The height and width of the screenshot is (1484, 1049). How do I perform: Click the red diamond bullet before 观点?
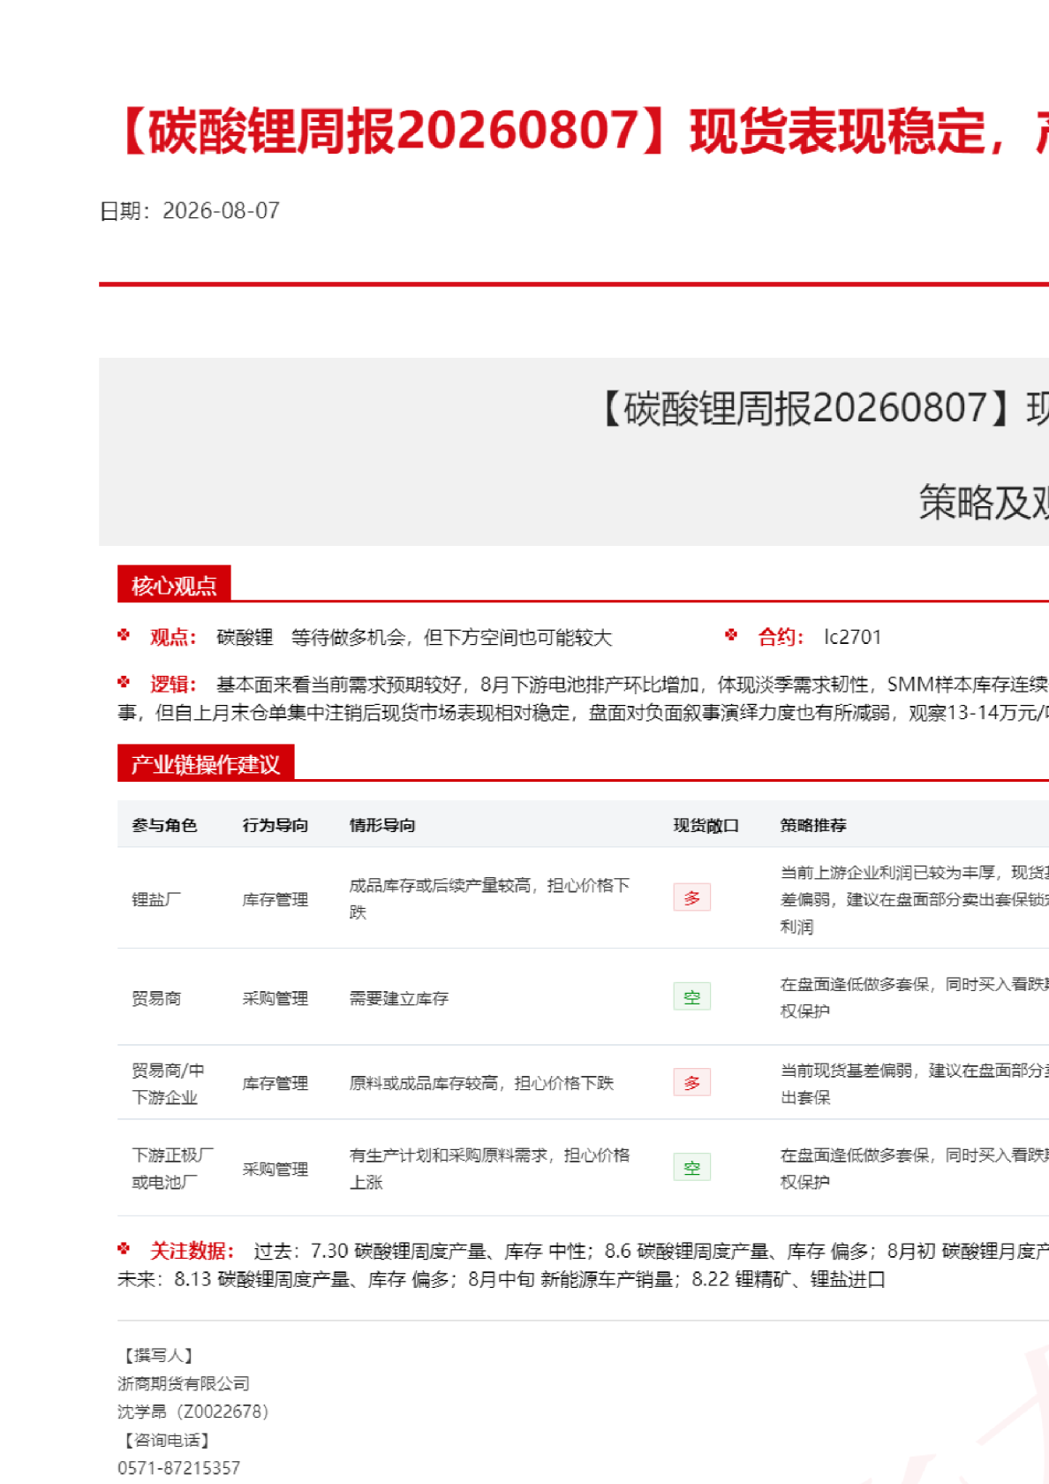(x=124, y=634)
